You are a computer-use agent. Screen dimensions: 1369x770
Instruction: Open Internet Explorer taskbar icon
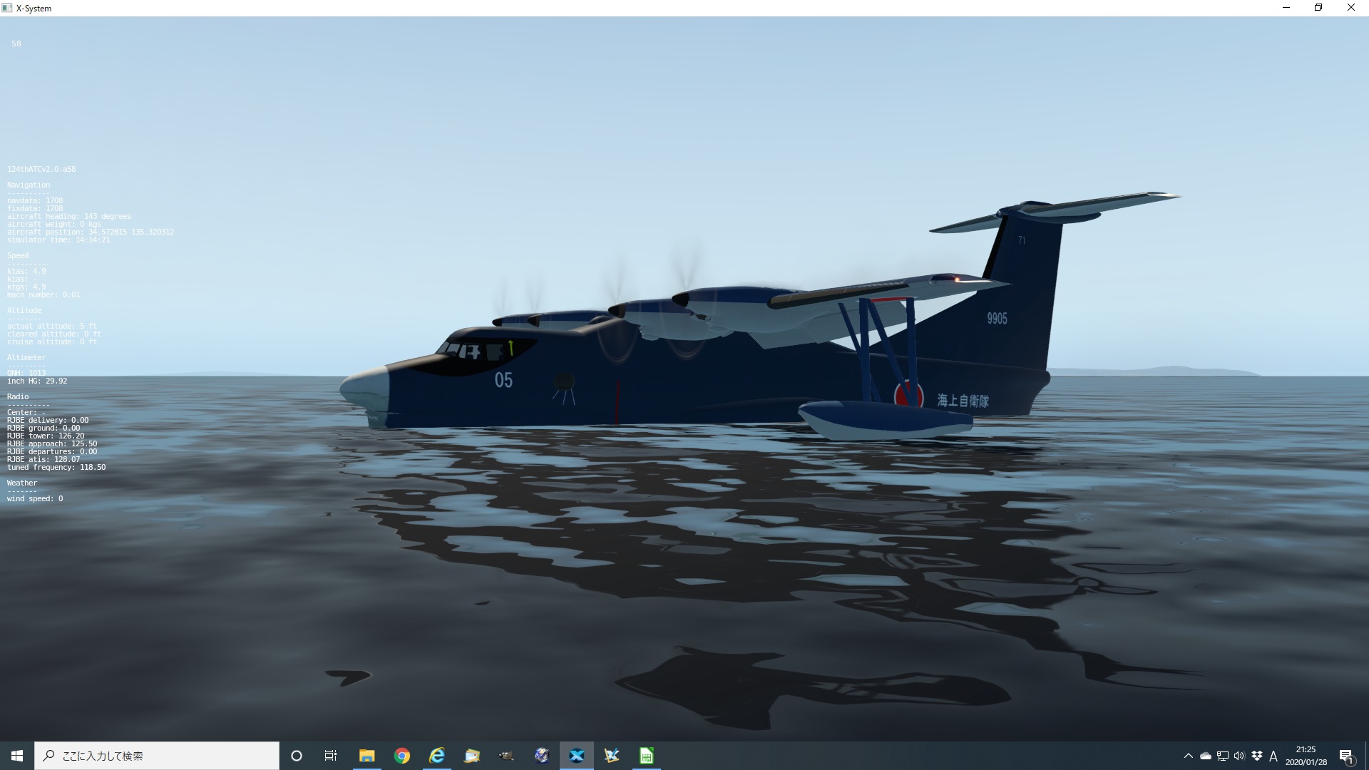coord(437,756)
